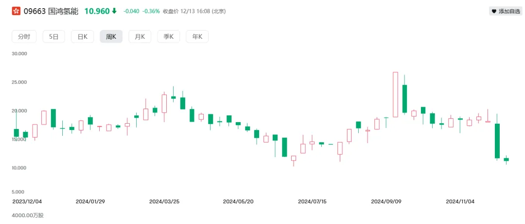Click the tallest hollow red candlestick near 2024/09/09
Screen dimensions: 525x224
pyautogui.click(x=395, y=95)
